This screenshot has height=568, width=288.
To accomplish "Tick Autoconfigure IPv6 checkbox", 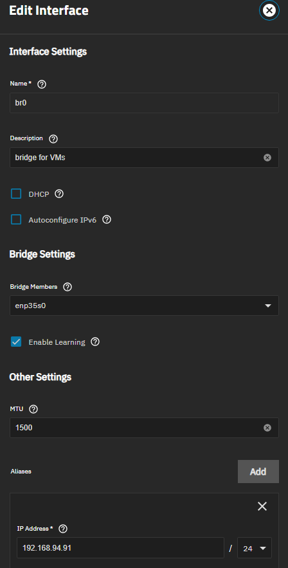I will tap(16, 219).
